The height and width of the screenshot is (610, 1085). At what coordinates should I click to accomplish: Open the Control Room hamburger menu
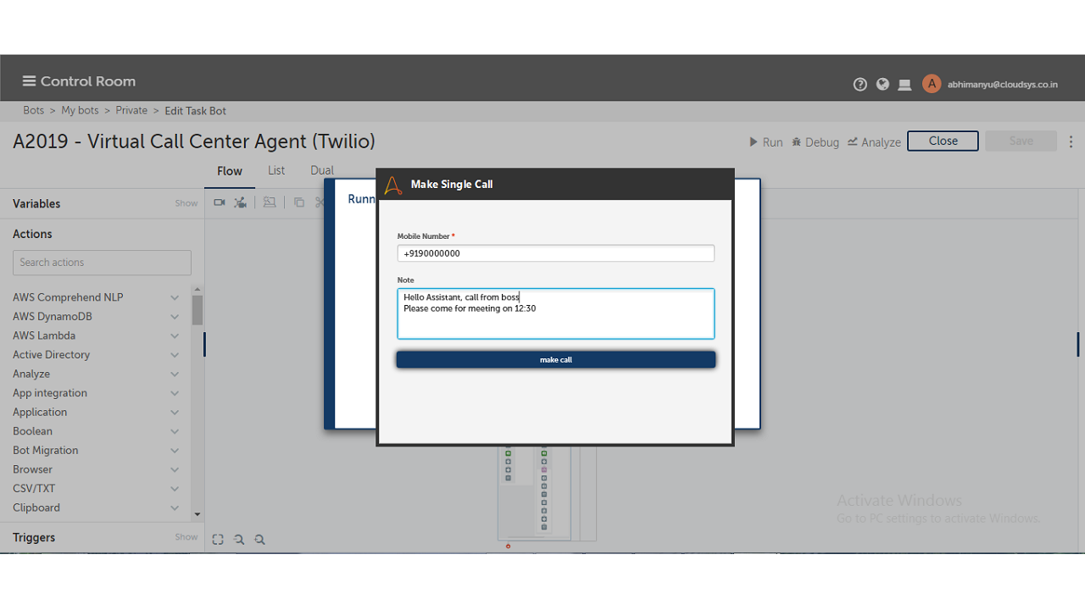click(29, 81)
